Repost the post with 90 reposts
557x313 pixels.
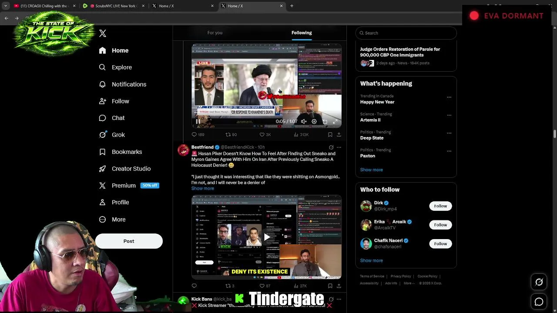point(231,135)
